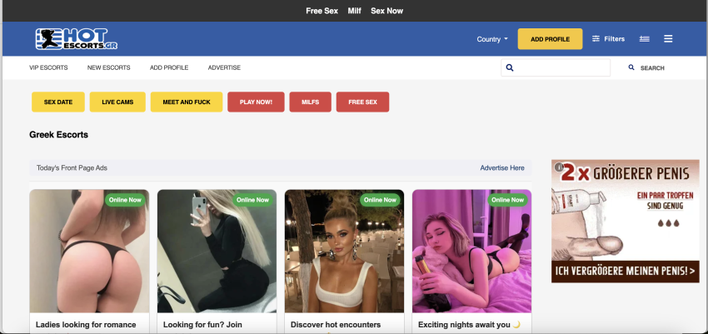The height and width of the screenshot is (334, 708).
Task: Click into the search input field
Action: [x=556, y=67]
